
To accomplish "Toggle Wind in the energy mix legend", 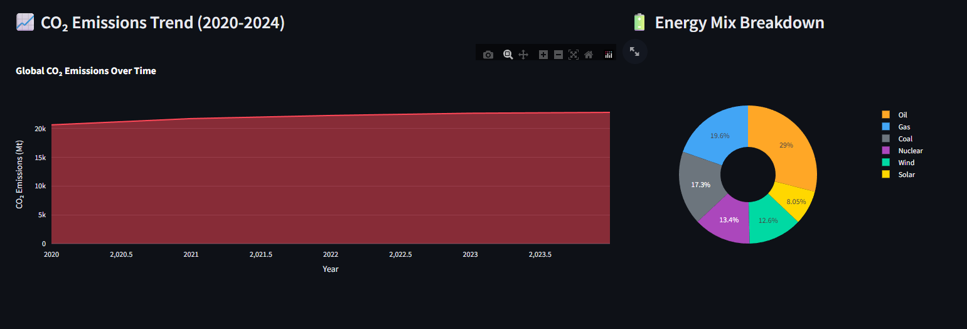I will point(906,163).
